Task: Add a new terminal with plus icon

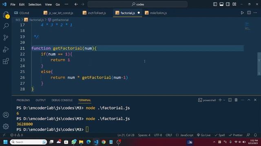Action: pyautogui.click(x=220, y=100)
